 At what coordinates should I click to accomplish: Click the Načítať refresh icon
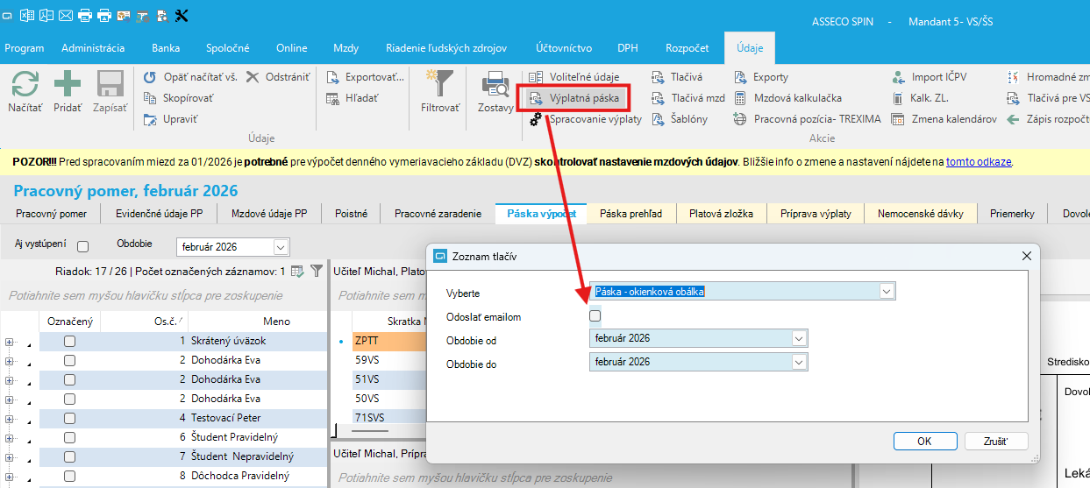click(25, 85)
